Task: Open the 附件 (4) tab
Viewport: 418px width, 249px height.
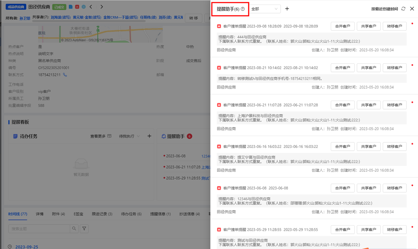Action: 58,214
